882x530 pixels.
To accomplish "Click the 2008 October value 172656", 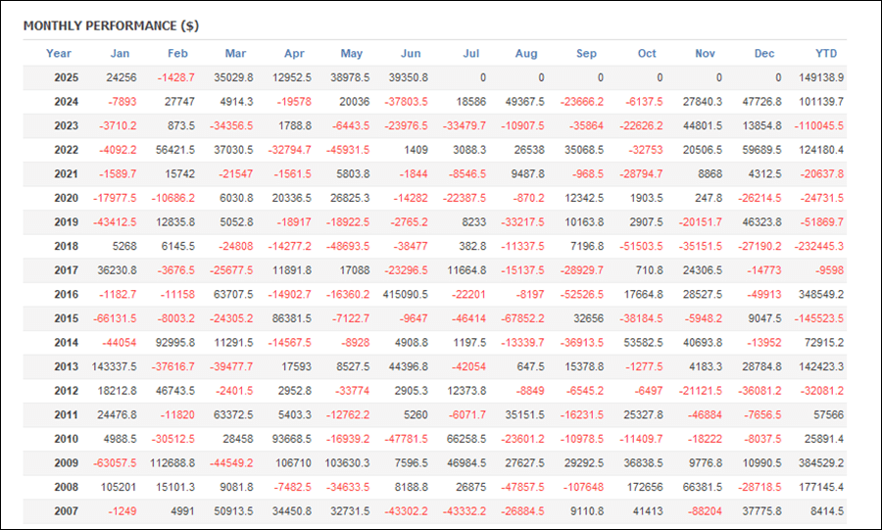I will coord(645,487).
